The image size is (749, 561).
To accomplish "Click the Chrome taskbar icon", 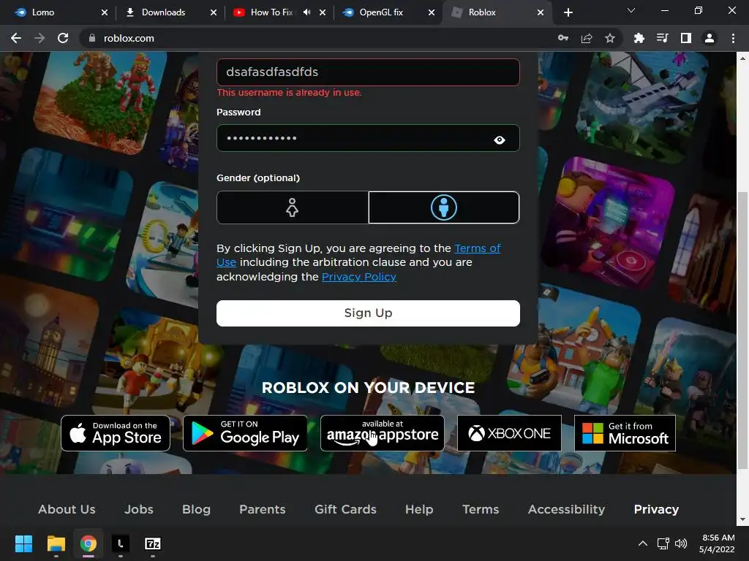I will [x=89, y=543].
